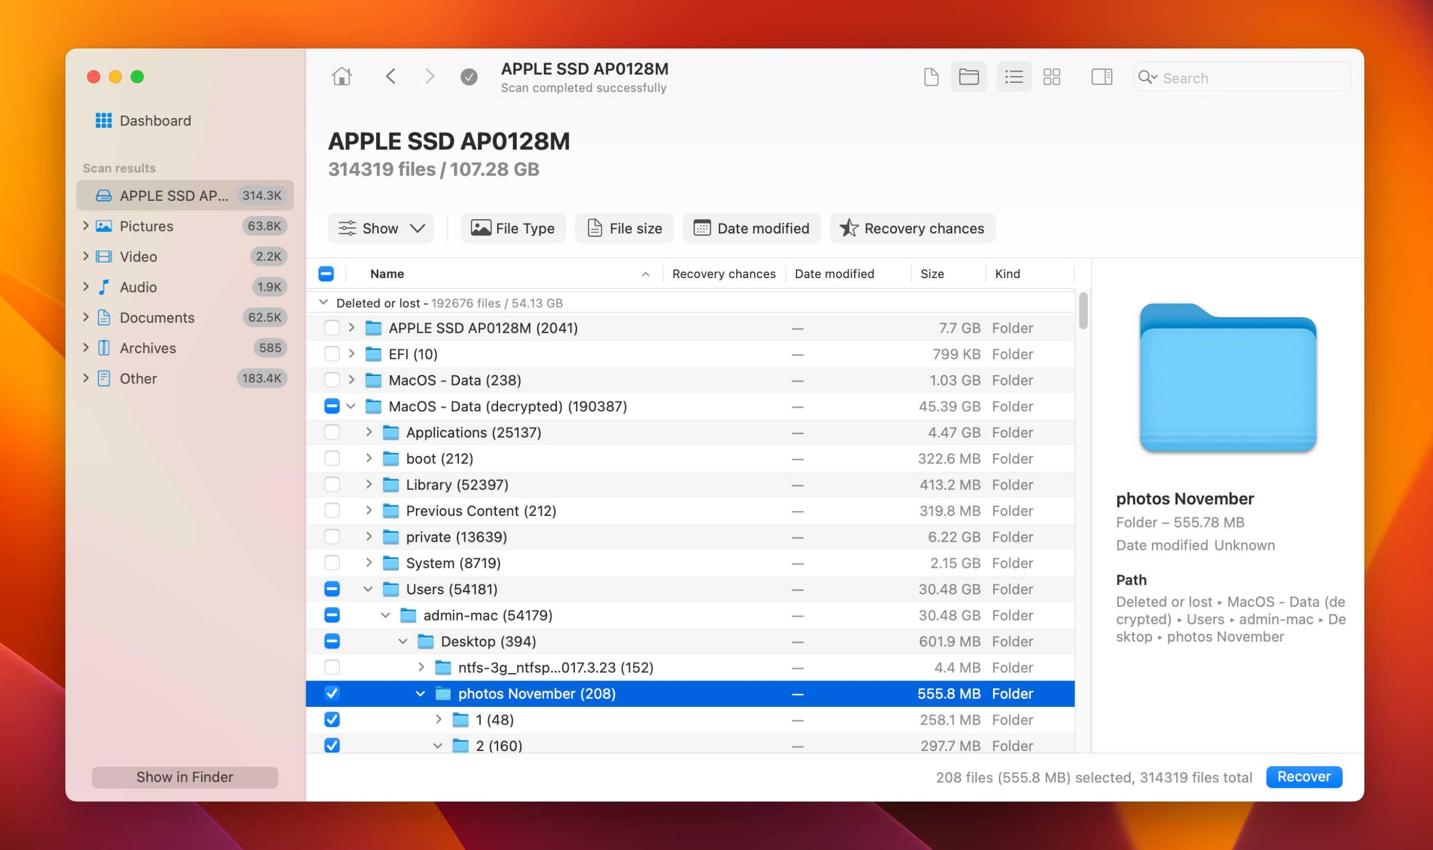Screen dimensions: 1433x850
Task: Switch to the folder view icon
Action: [x=968, y=77]
